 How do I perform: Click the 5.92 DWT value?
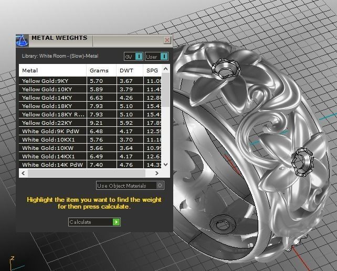point(126,123)
